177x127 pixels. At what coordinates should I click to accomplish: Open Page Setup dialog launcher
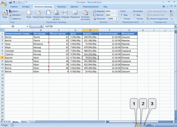pyautogui.click(x=90, y=22)
